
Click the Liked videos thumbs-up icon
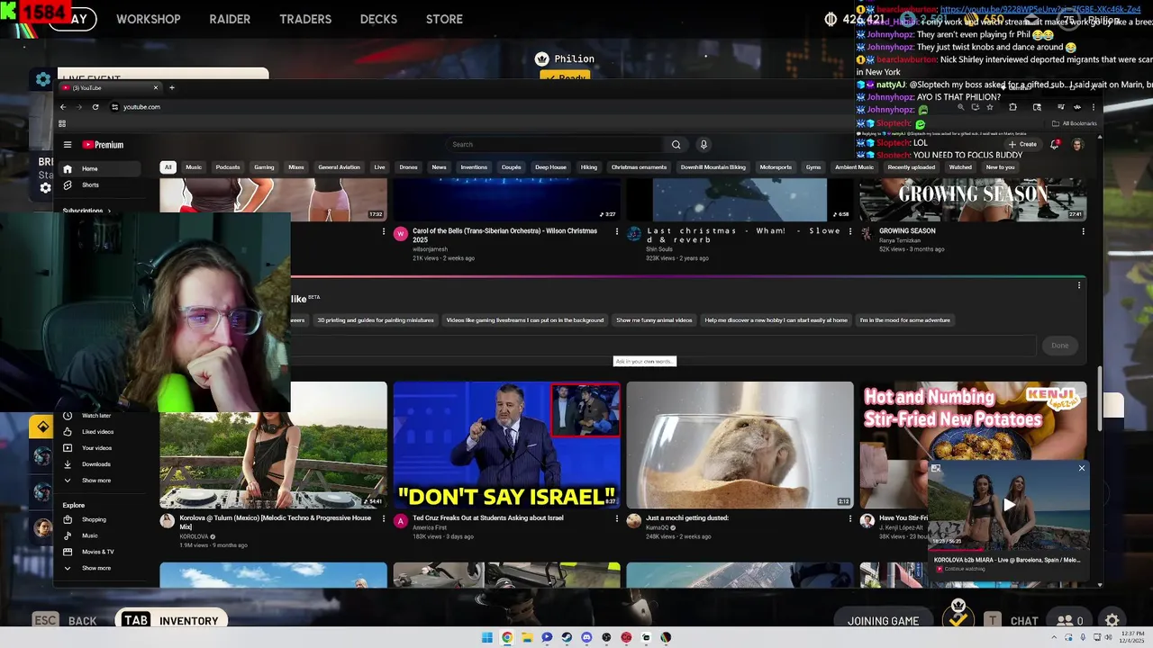(x=68, y=432)
